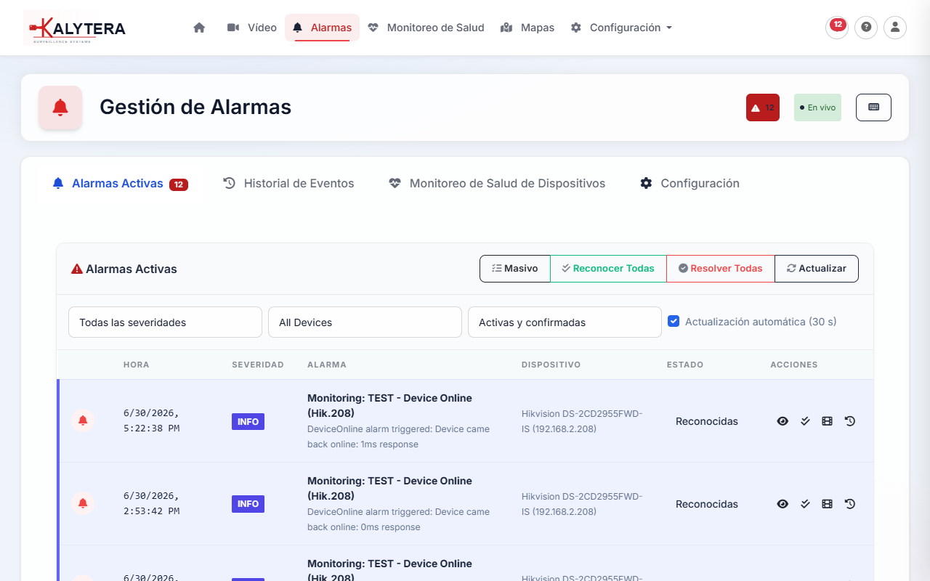Click Resolver Todas button

[x=721, y=269]
